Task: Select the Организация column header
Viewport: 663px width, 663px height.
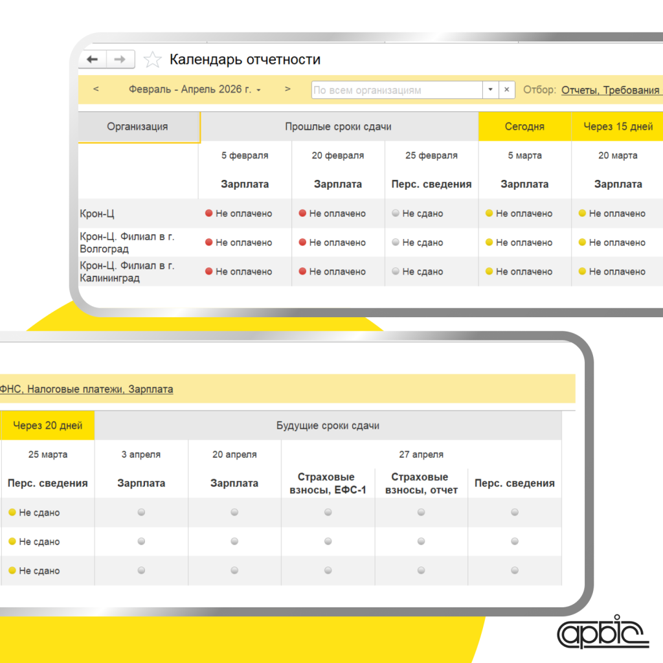Action: tap(138, 127)
